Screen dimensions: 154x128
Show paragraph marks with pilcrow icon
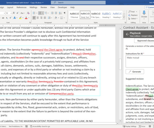point(65,13)
